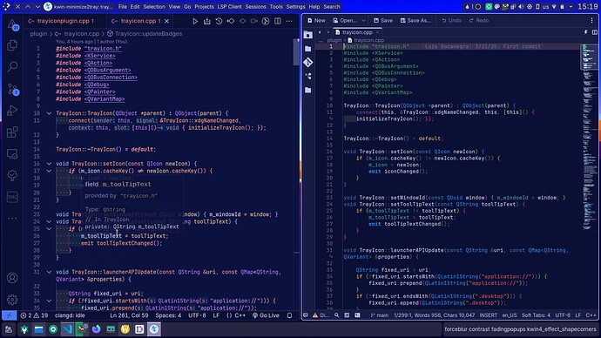This screenshot has width=601, height=338.
Task: Open VS Code Manage gear icon
Action: click(12, 300)
